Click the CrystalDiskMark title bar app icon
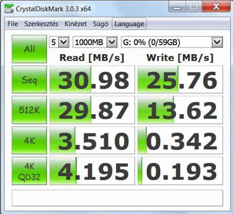This screenshot has width=233, height=214. [9, 8]
